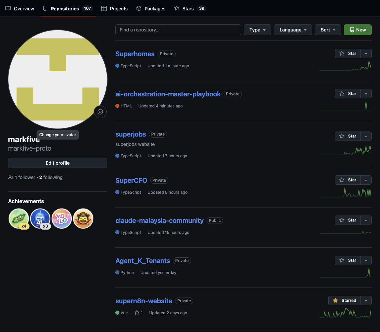Image resolution: width=380 pixels, height=332 pixels.
Task: Click the "superjobs website" description text
Action: coord(135,144)
